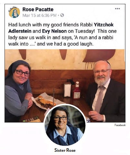Open the three-dot post options menu
The height and width of the screenshot is (155, 130).
click(117, 9)
